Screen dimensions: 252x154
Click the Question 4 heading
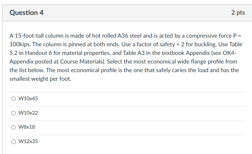tap(26, 13)
